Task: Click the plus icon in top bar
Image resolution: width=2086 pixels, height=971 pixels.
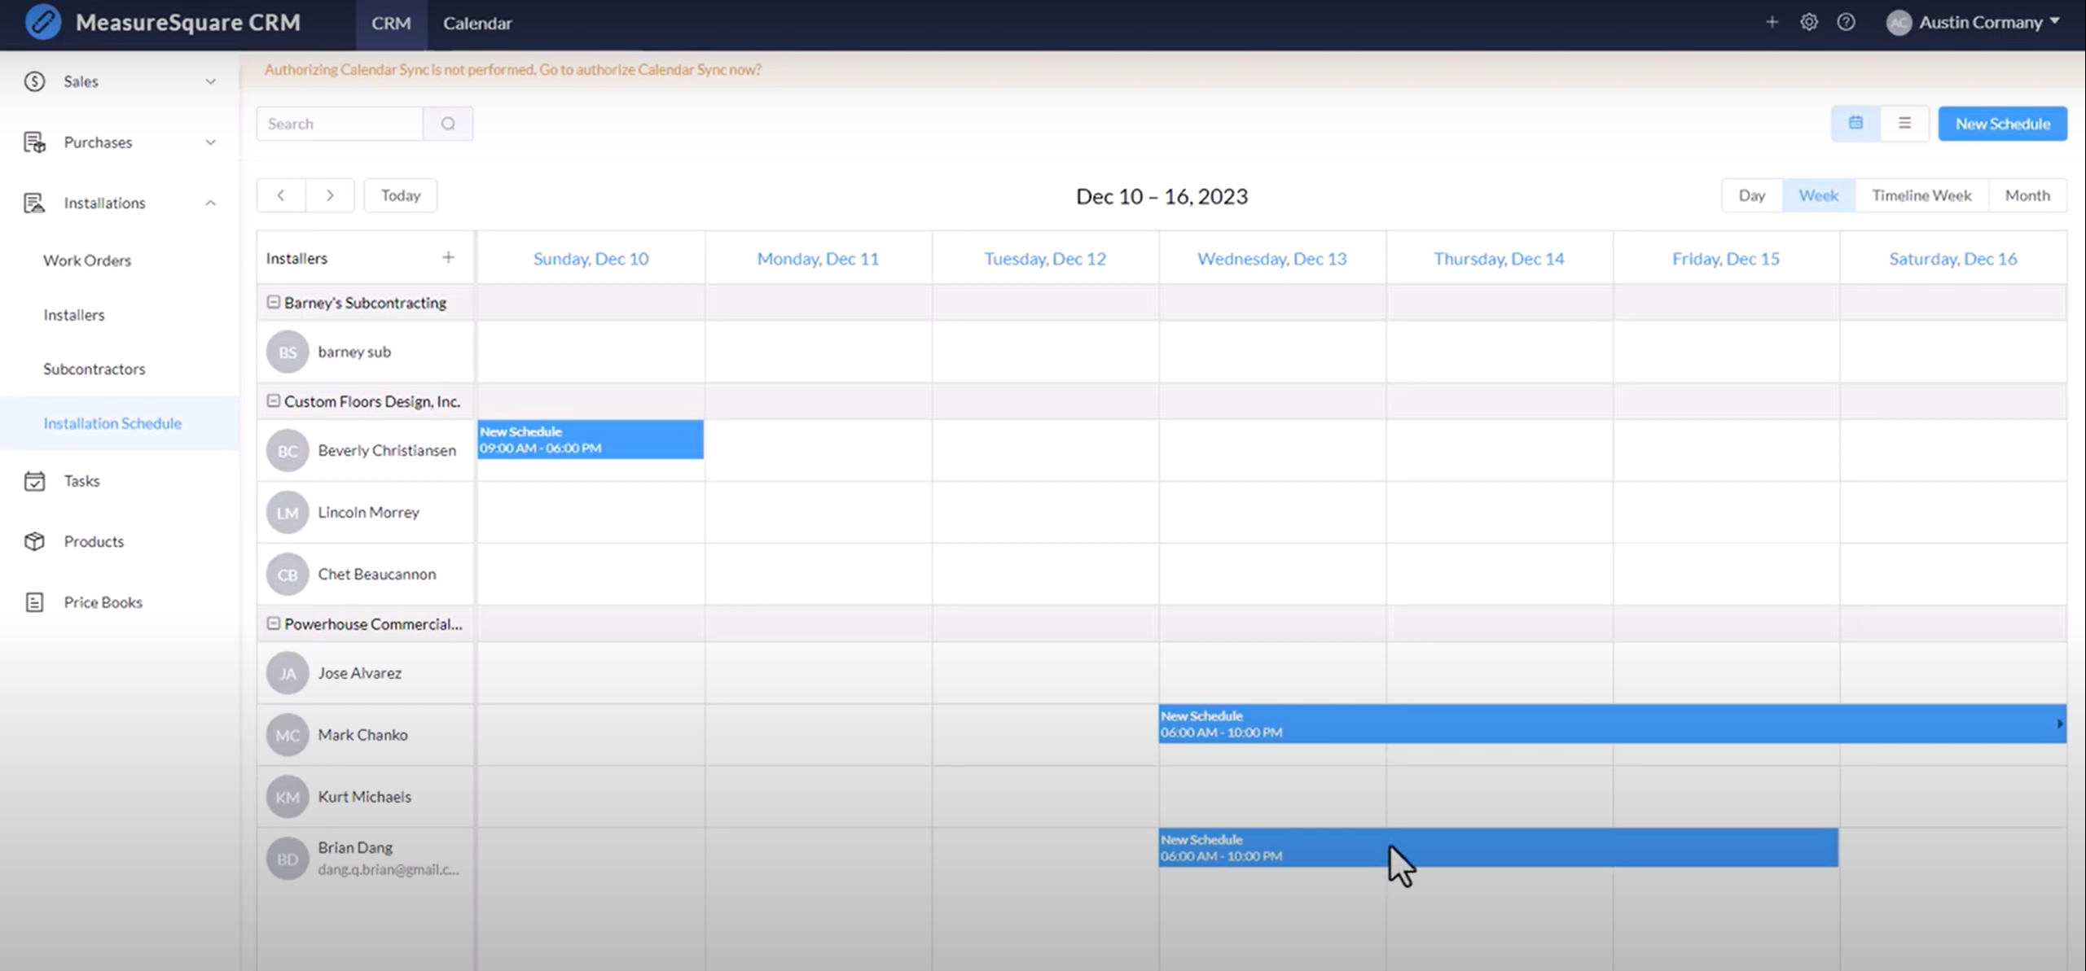Action: 1772,23
